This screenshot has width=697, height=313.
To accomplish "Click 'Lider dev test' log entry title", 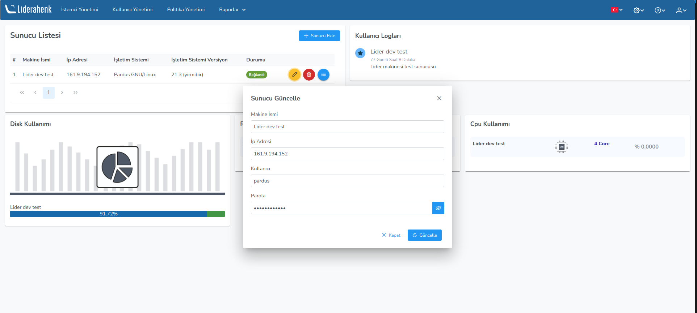I will click(389, 52).
